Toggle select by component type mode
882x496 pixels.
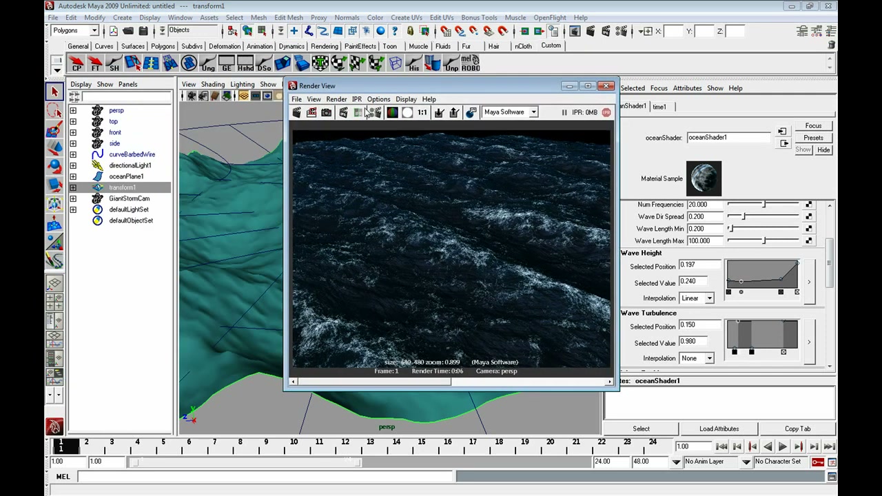tap(262, 31)
